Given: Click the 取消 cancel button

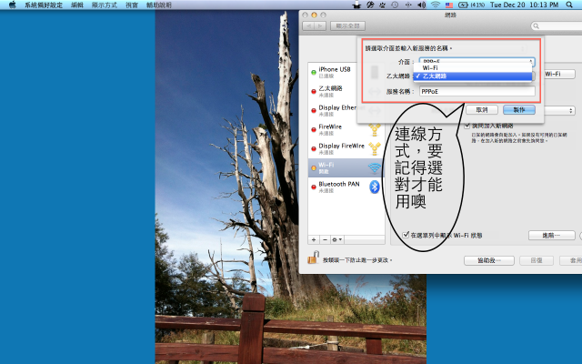Looking at the screenshot, I should pyautogui.click(x=482, y=110).
